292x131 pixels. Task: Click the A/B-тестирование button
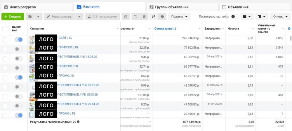click(102, 17)
